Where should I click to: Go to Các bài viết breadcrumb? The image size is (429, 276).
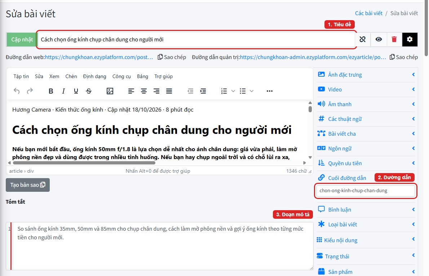click(368, 13)
